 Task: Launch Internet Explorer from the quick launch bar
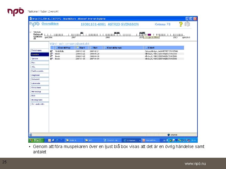[57, 140]
